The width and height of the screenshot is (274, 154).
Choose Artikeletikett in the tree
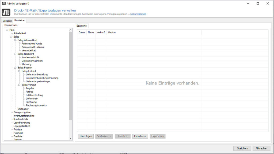pyautogui.click(x=20, y=33)
